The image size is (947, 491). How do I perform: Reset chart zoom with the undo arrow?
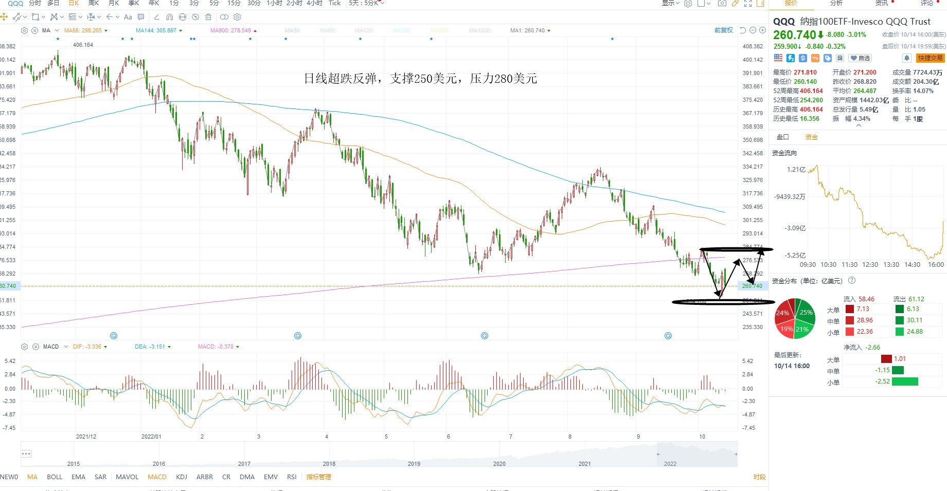(x=743, y=30)
